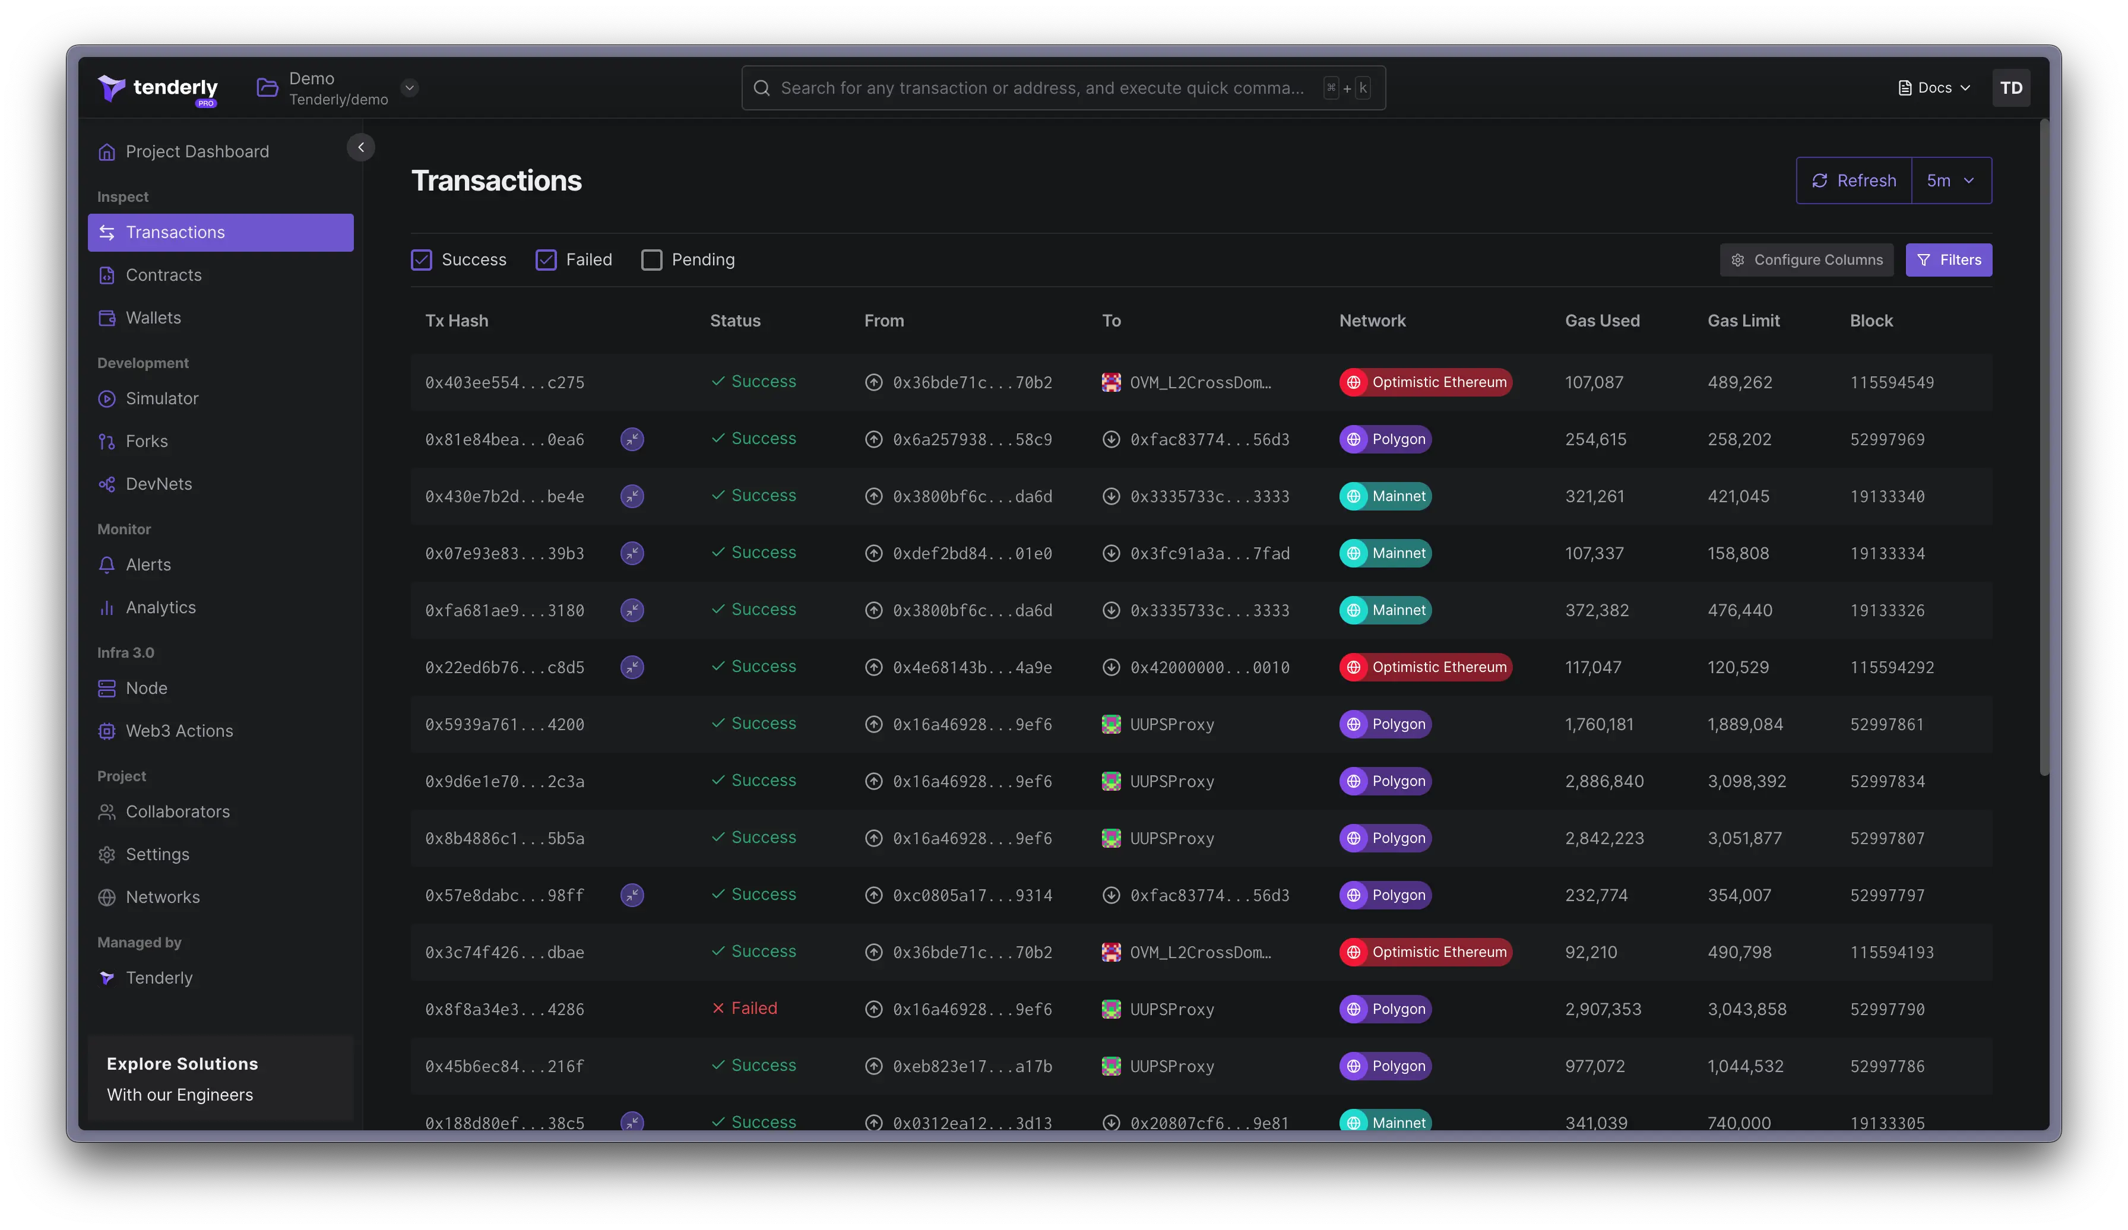Click the Contracts document icon in sidebar
2128x1230 pixels.
[x=106, y=275]
